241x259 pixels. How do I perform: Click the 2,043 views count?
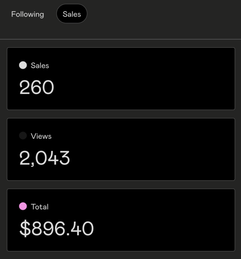pos(45,158)
